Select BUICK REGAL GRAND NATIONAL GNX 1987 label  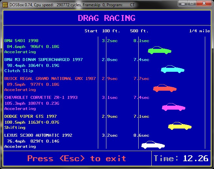point(50,79)
